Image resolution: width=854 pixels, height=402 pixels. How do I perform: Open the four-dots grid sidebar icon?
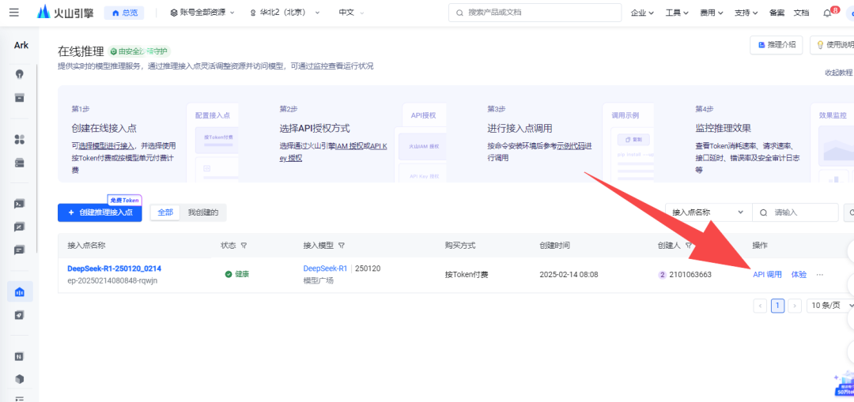(20, 140)
